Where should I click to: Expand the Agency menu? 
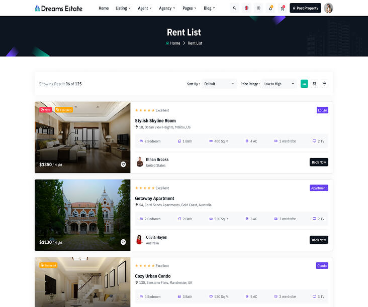tap(167, 8)
